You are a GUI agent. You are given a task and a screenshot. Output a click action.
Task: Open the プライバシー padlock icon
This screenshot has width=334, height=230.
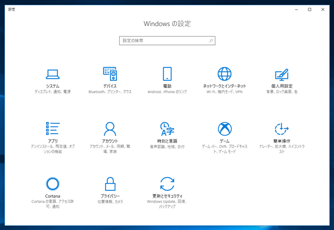pyautogui.click(x=110, y=184)
